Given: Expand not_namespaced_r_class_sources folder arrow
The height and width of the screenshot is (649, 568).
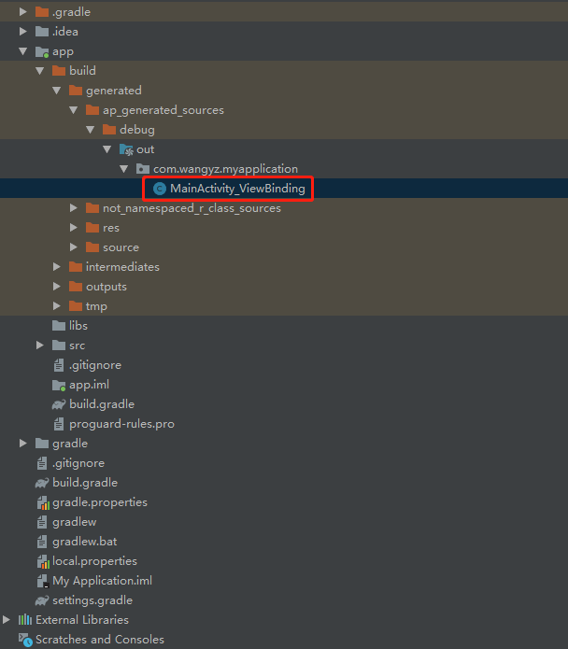Looking at the screenshot, I should click(74, 208).
